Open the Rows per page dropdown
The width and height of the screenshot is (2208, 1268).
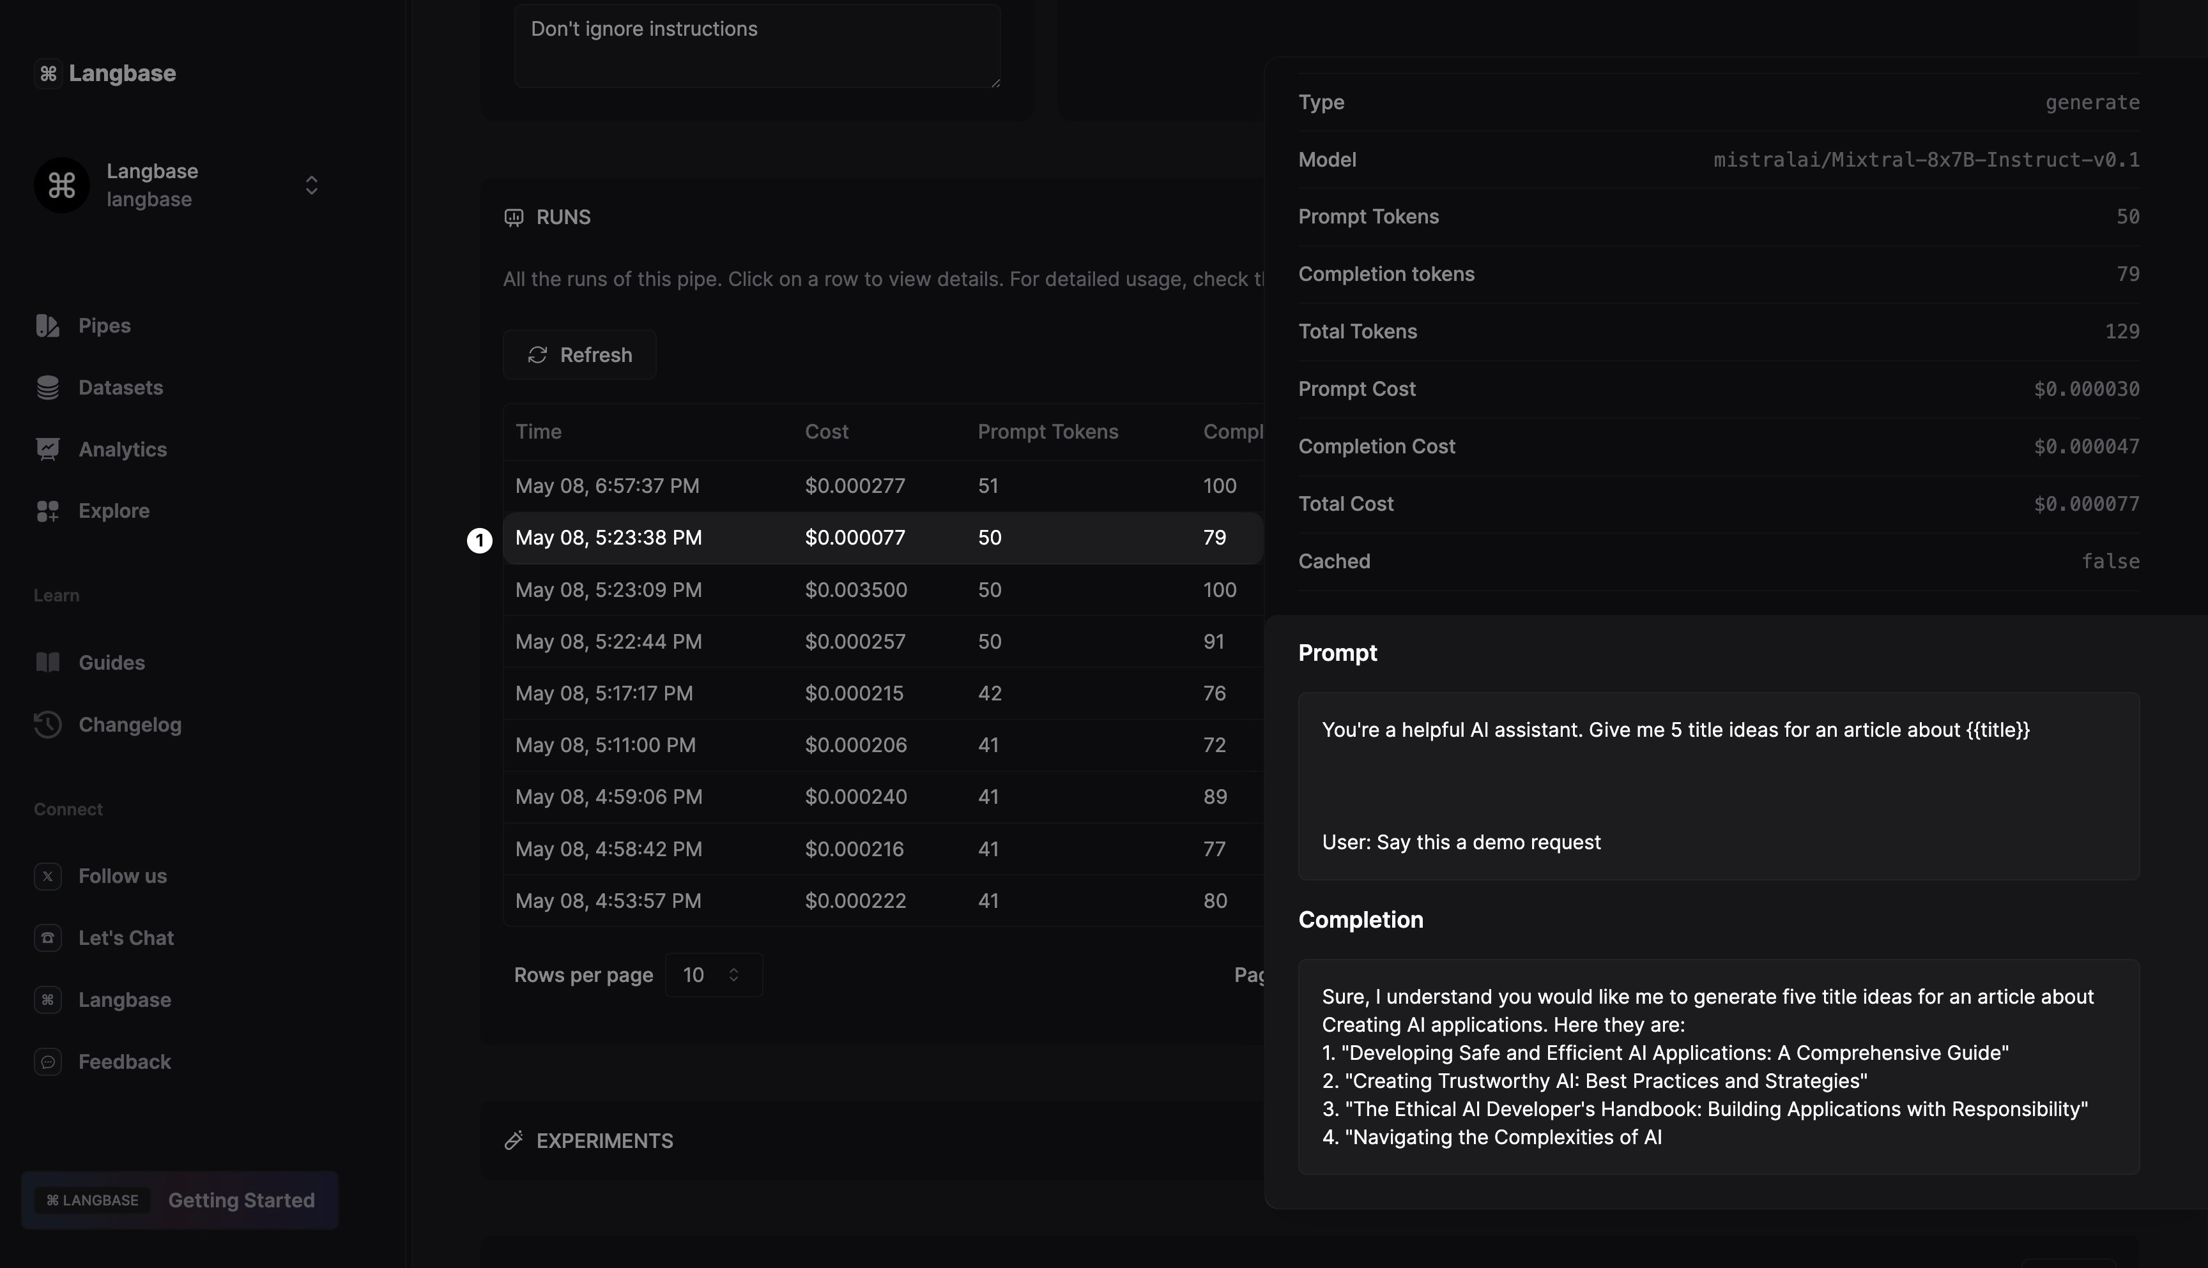point(713,974)
